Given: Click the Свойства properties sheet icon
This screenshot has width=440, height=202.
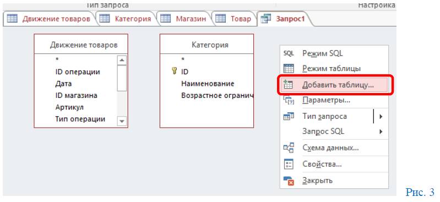Looking at the screenshot, I should point(289,164).
